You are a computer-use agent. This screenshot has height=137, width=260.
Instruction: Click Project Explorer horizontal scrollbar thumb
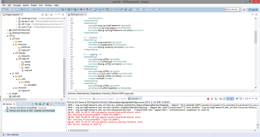16,99
